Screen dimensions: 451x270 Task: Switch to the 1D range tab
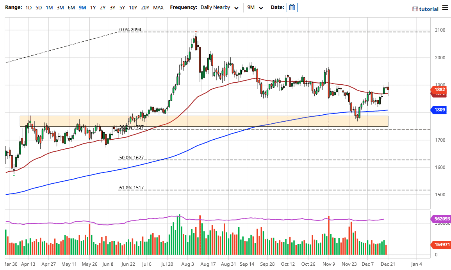(x=28, y=7)
